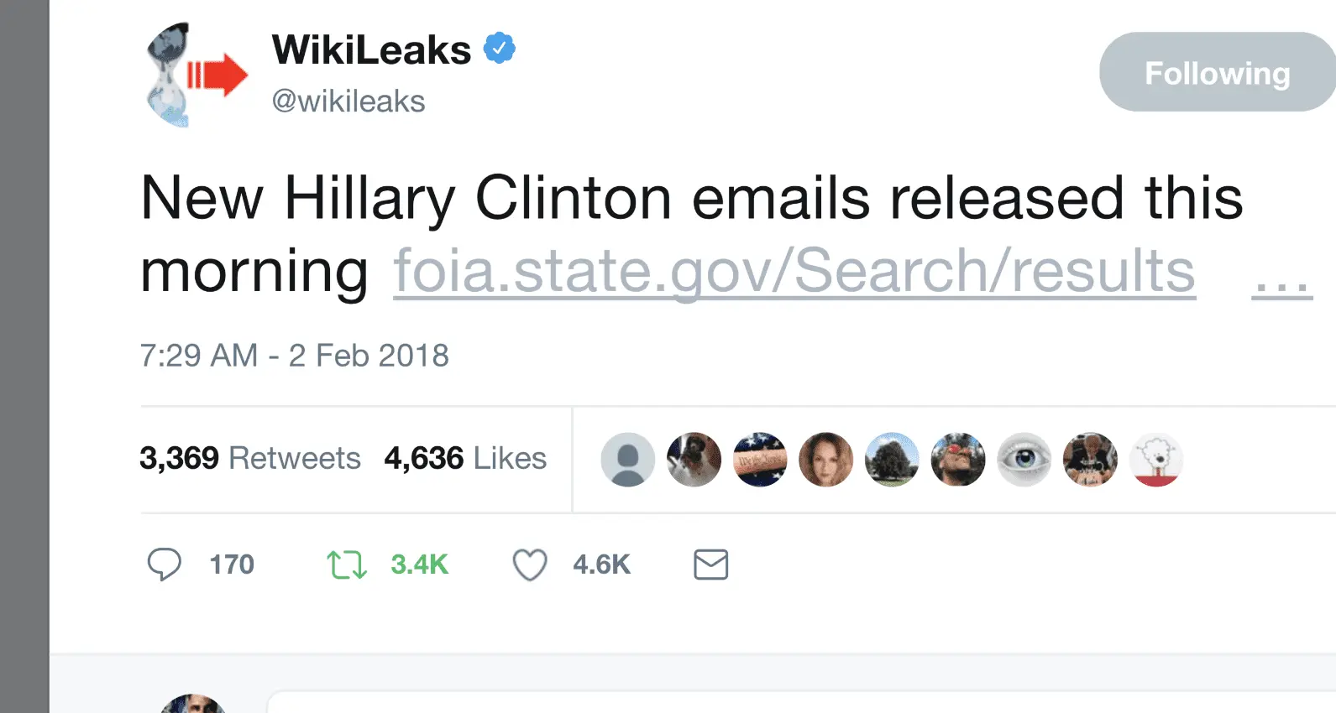Click the eye avatar among likers
Viewport: 1336px width, 713px height.
click(1024, 460)
